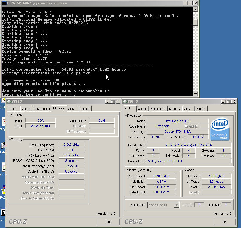
Task: Close the right CPU-Z window
Action: [234, 102]
